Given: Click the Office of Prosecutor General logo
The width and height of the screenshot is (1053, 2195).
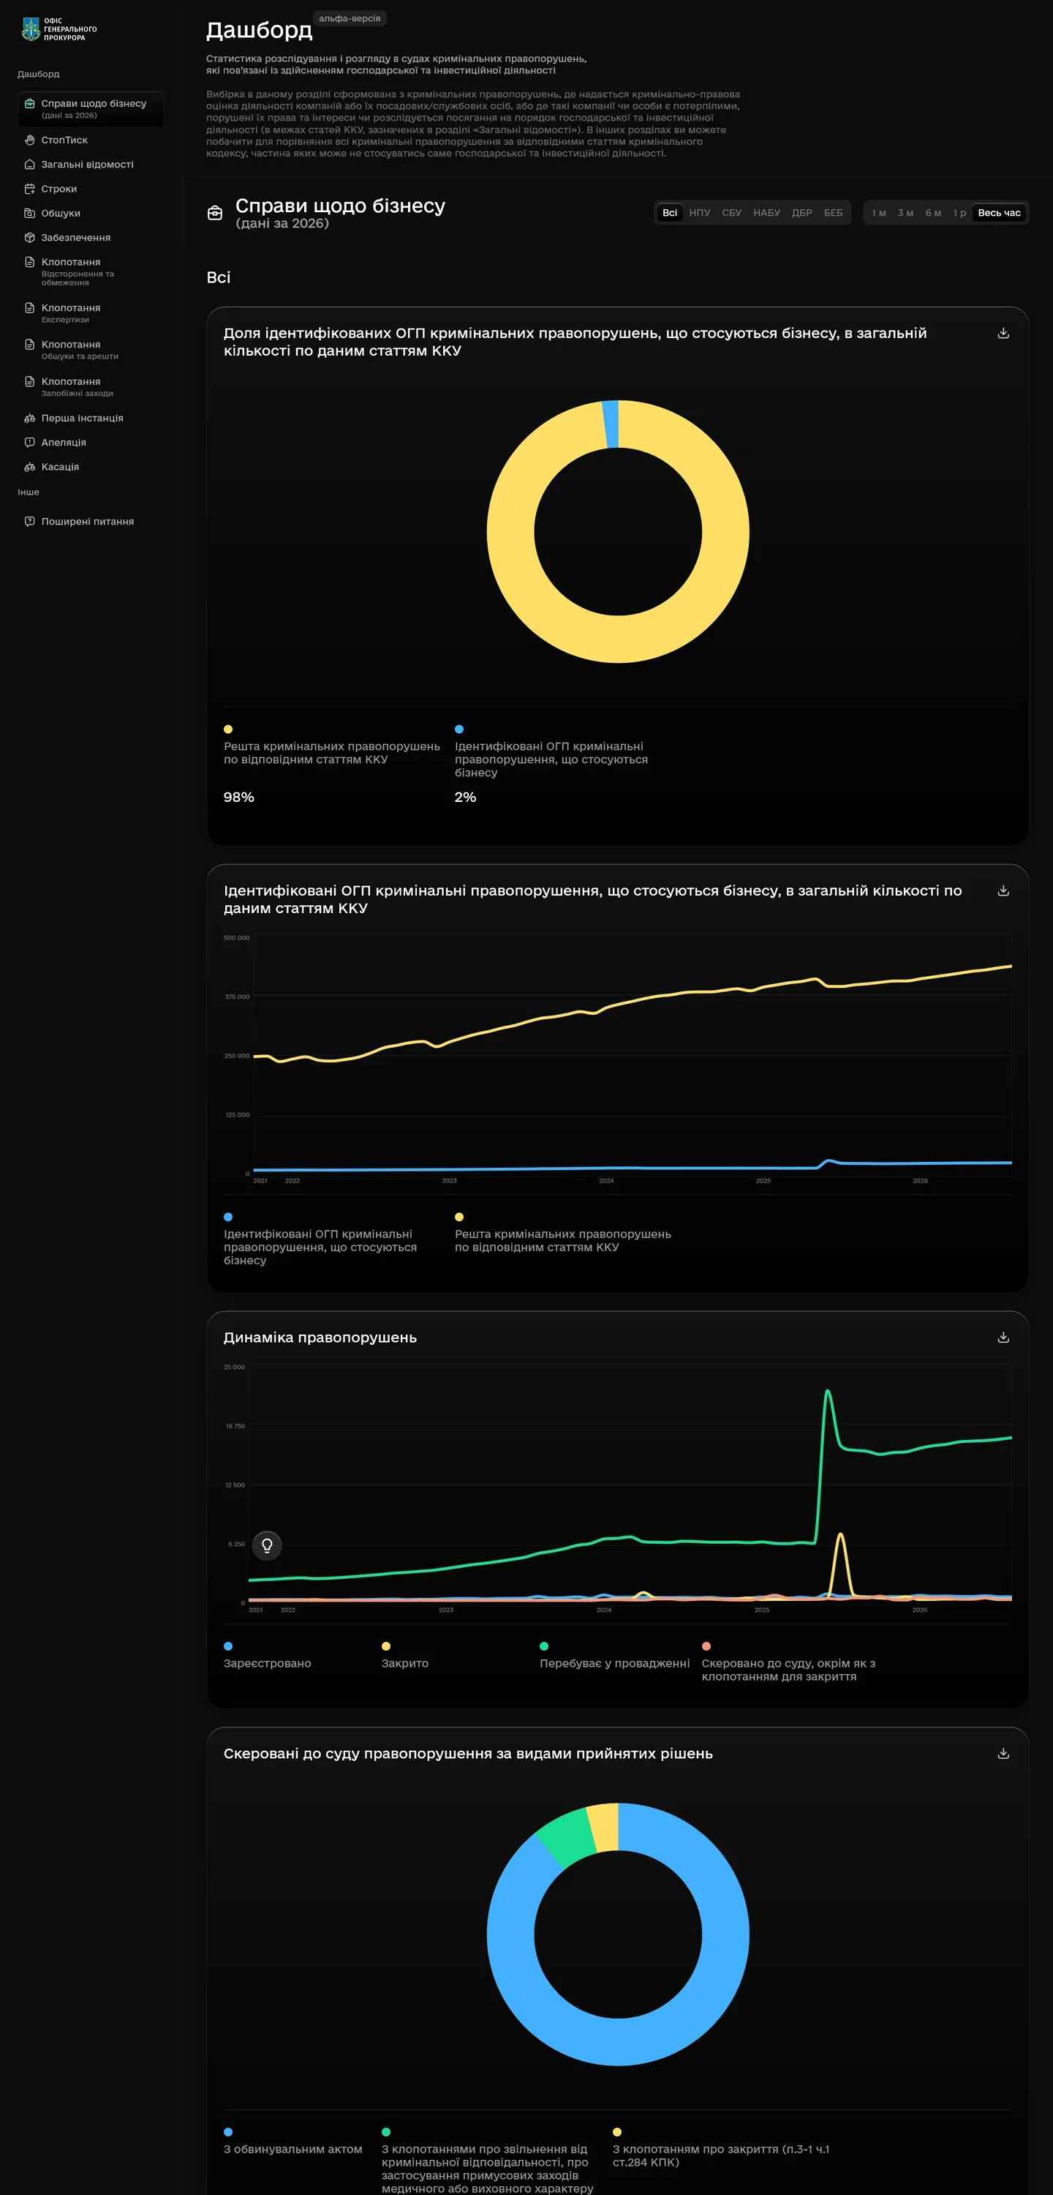Looking at the screenshot, I should pos(58,29).
